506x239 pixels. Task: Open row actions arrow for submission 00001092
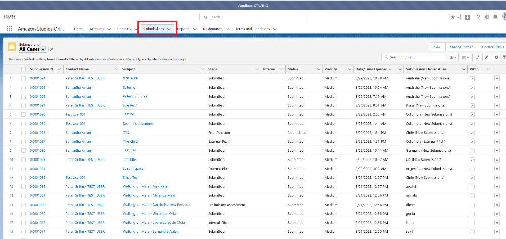coord(497,96)
